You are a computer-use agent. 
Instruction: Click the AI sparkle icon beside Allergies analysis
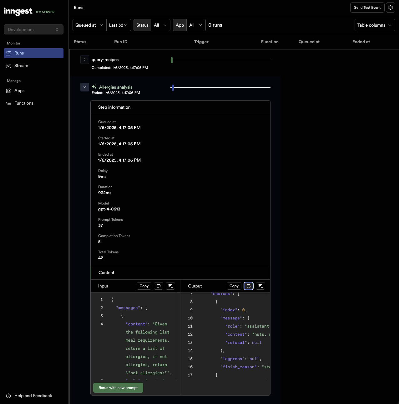click(94, 87)
